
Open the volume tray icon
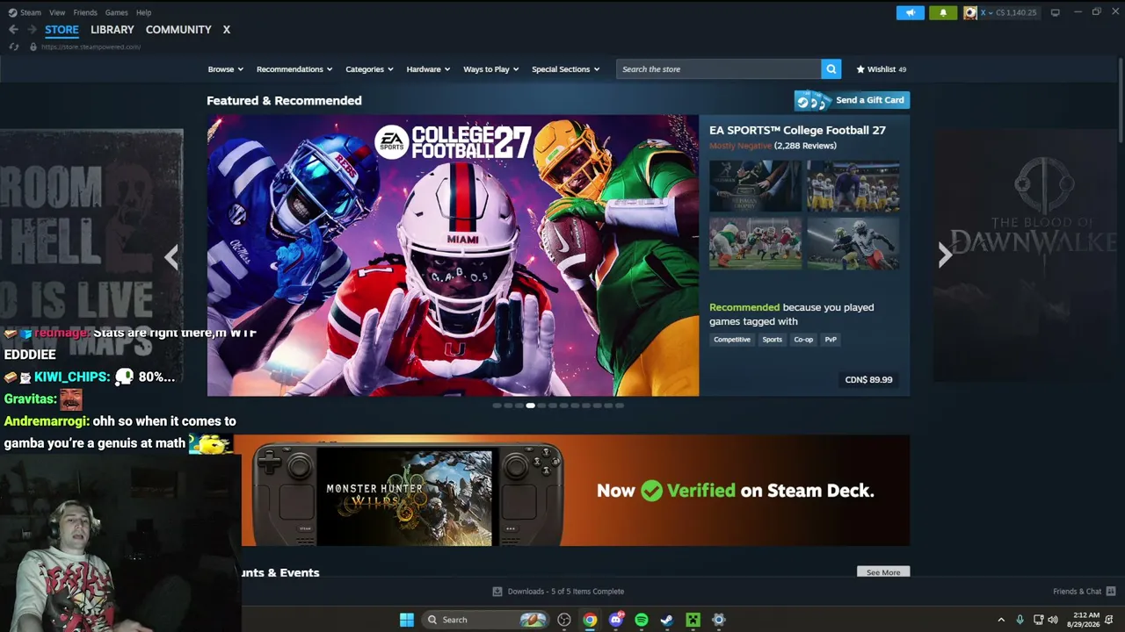(1053, 620)
